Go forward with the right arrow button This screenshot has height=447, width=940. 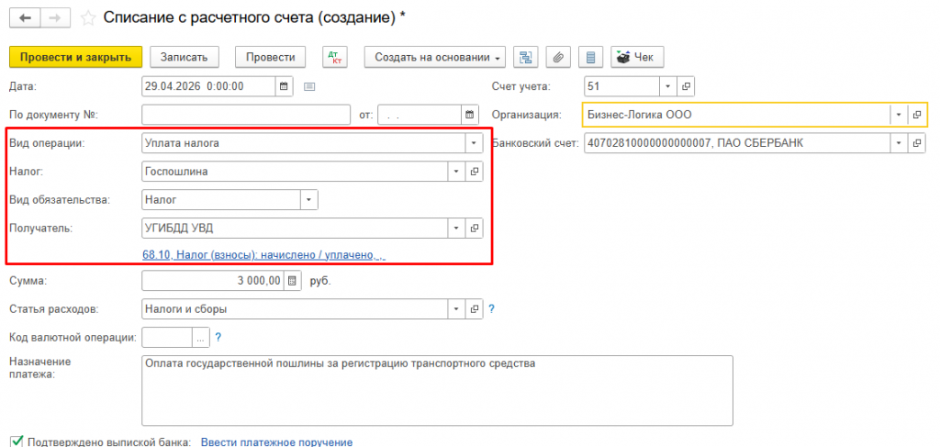pos(56,18)
